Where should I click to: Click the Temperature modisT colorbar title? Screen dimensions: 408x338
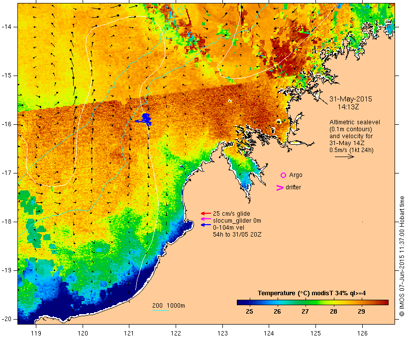point(312,293)
